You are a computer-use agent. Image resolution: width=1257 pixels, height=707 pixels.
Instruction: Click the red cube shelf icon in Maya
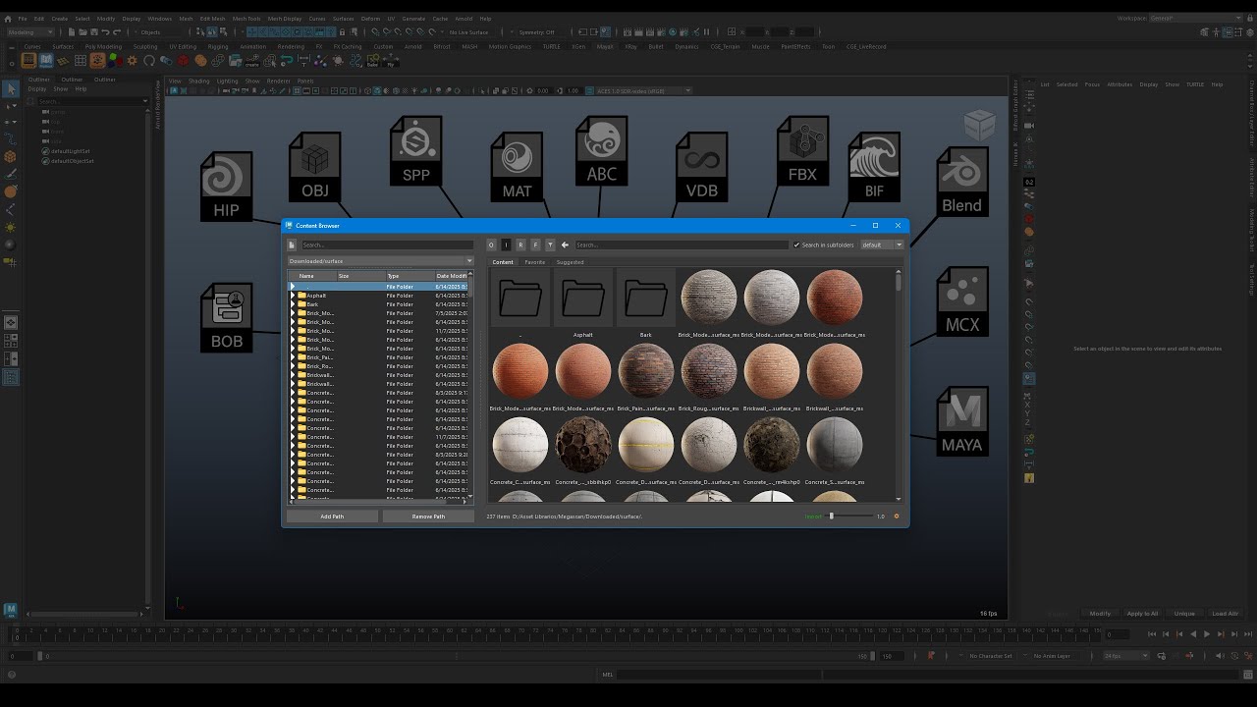click(183, 61)
